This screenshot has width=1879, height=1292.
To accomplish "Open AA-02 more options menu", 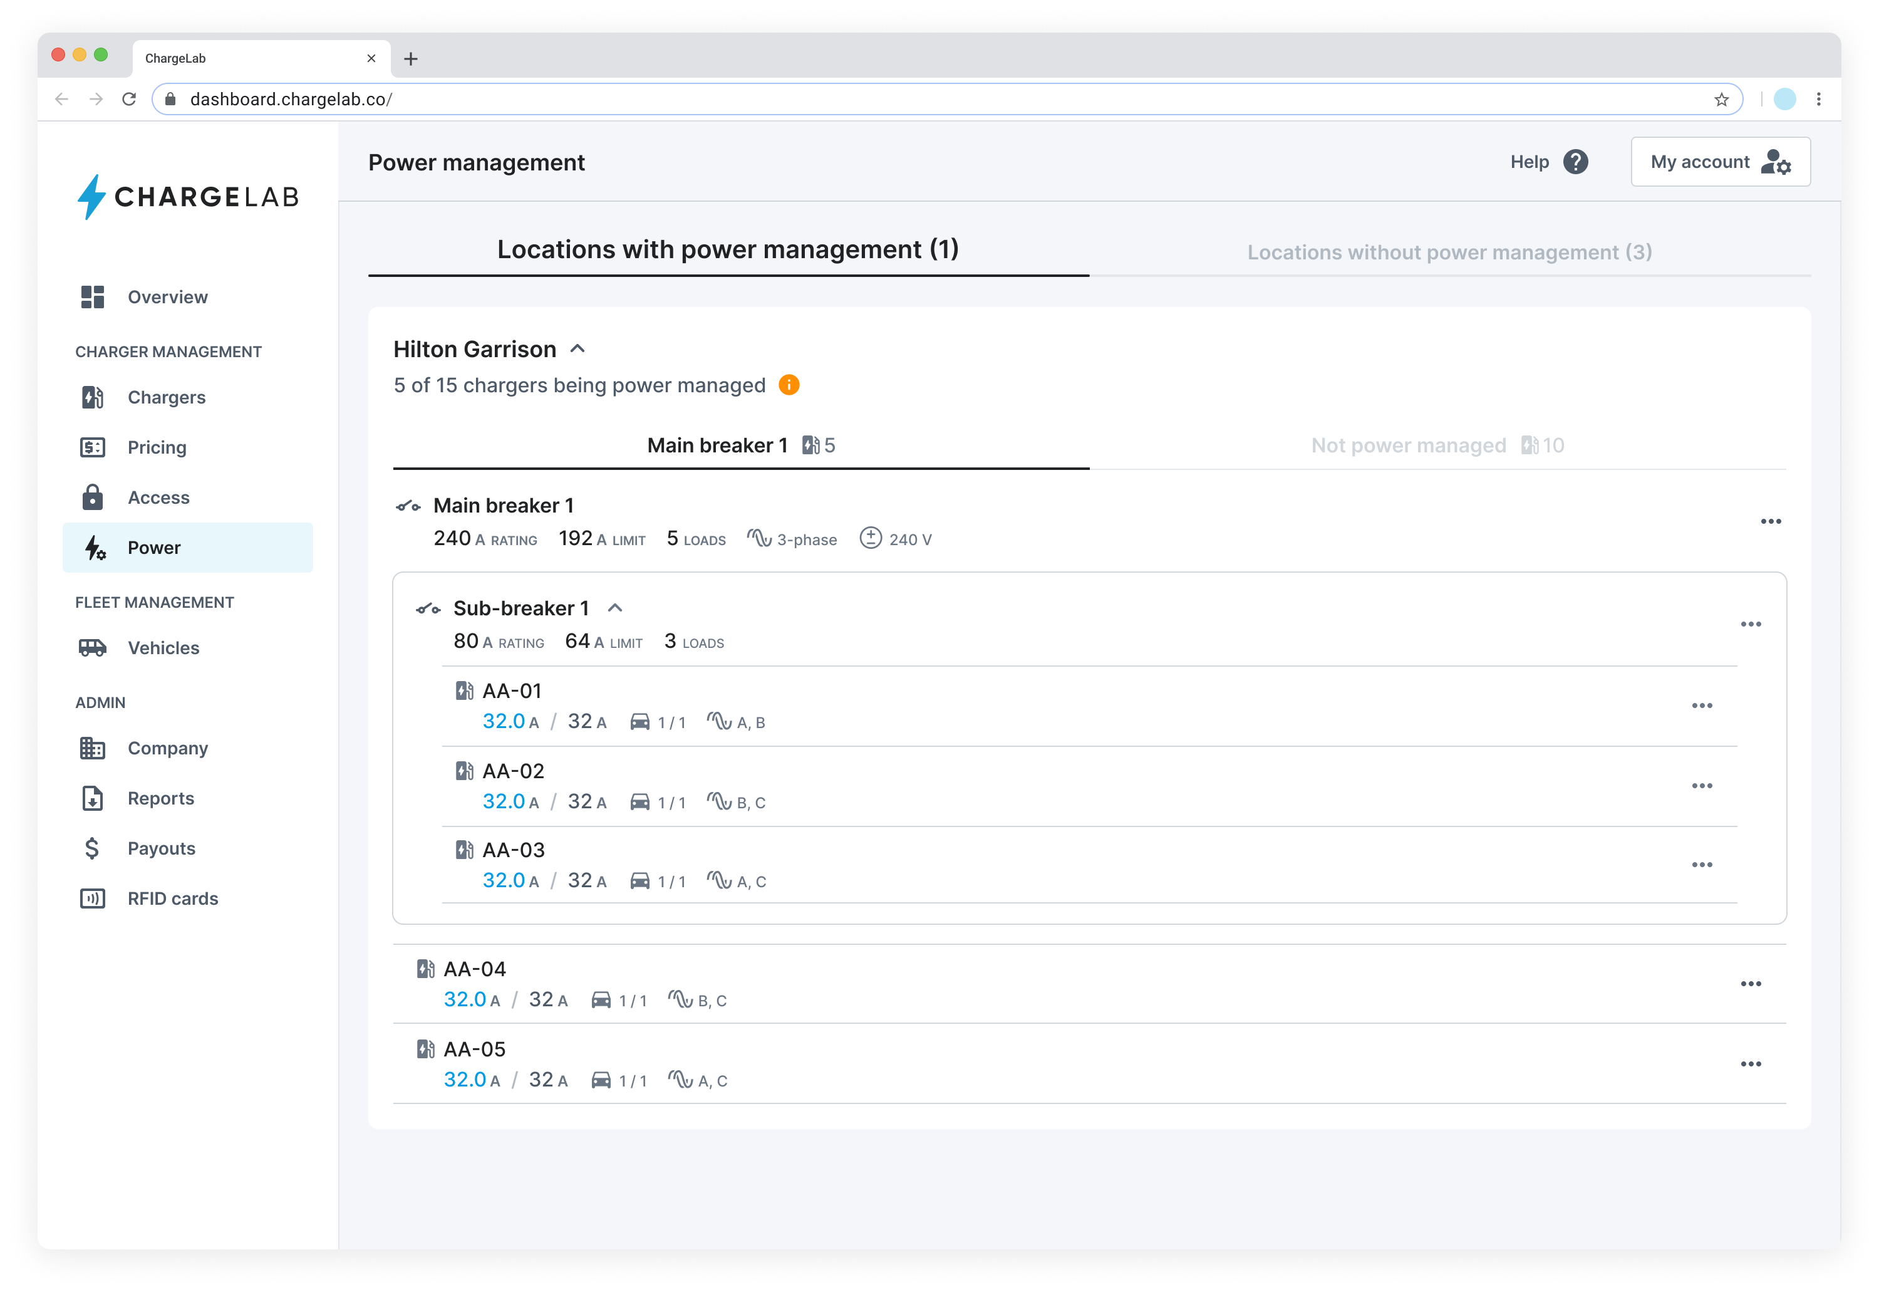I will [1702, 786].
